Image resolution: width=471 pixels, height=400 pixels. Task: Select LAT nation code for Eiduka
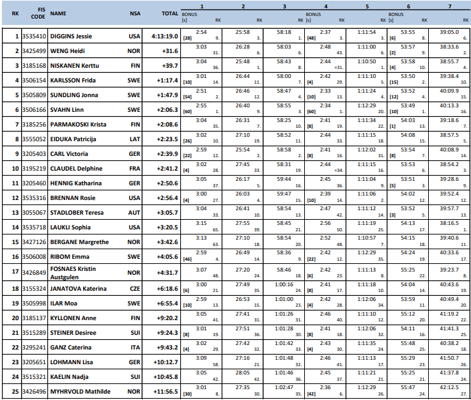[135, 139]
